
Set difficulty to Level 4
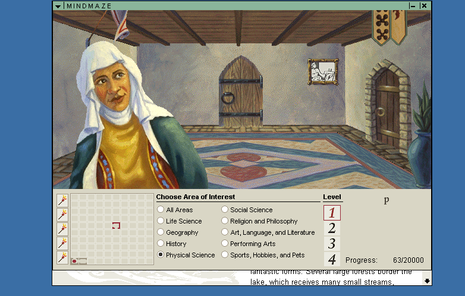click(x=332, y=259)
